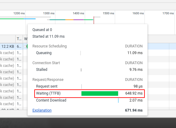Click the 1300 ms timeline tick label
176x128 pixels.
[49, 13]
